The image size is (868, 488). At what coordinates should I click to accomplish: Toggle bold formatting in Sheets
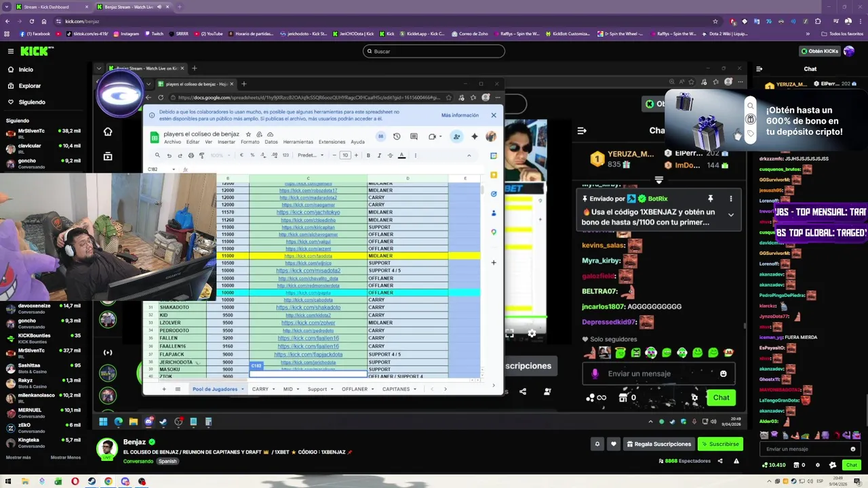[x=368, y=155]
